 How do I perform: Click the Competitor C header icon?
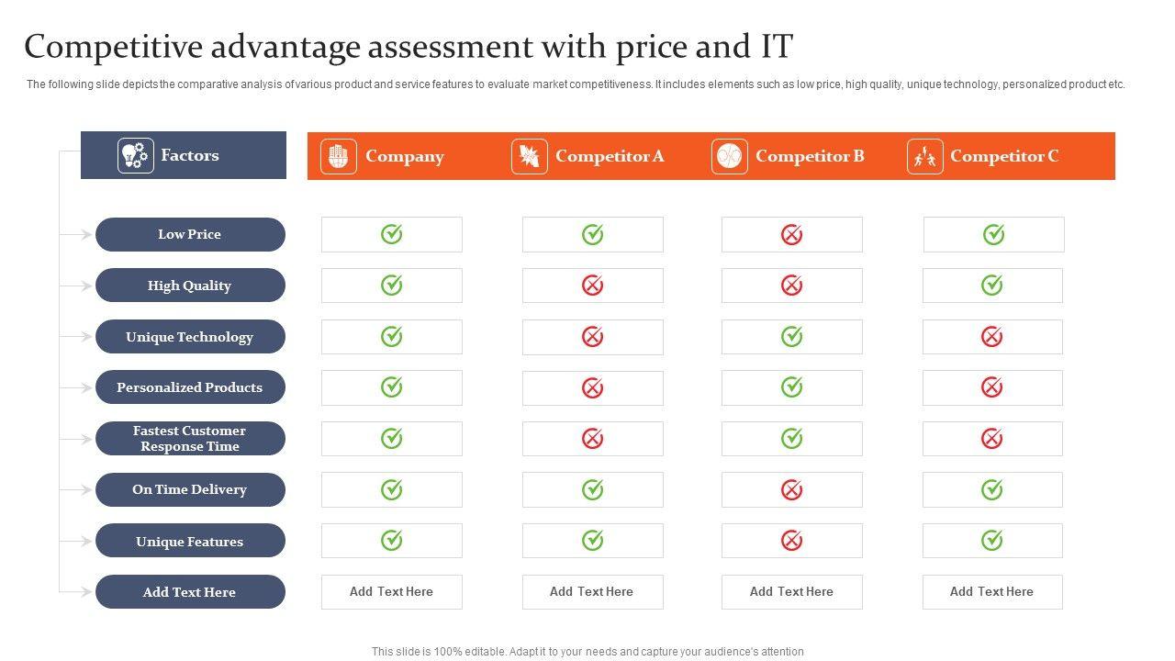tap(924, 156)
